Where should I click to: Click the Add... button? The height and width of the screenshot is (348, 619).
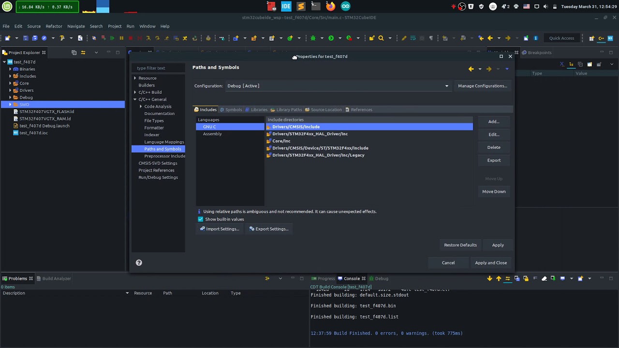point(494,122)
